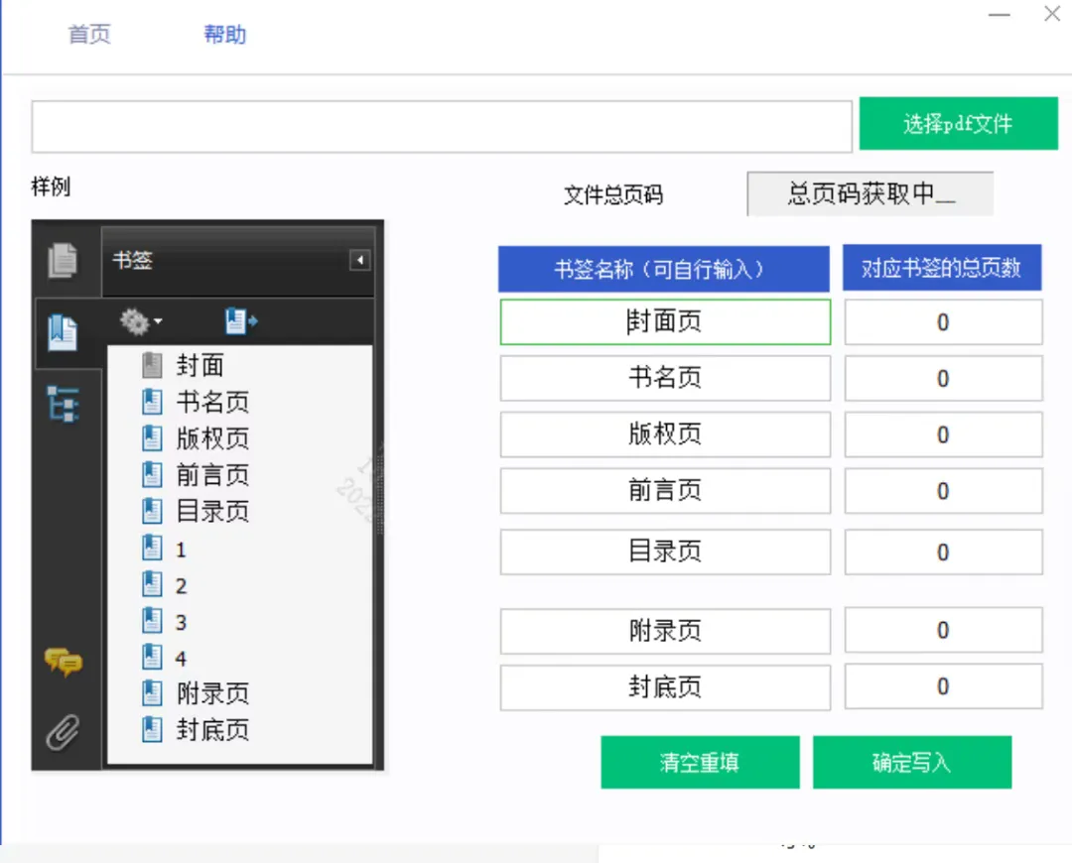Click the yellow comments bubble icon

(64, 662)
